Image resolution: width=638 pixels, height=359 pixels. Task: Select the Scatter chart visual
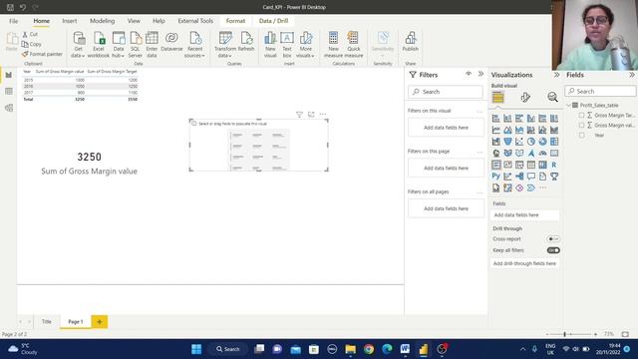click(x=519, y=142)
